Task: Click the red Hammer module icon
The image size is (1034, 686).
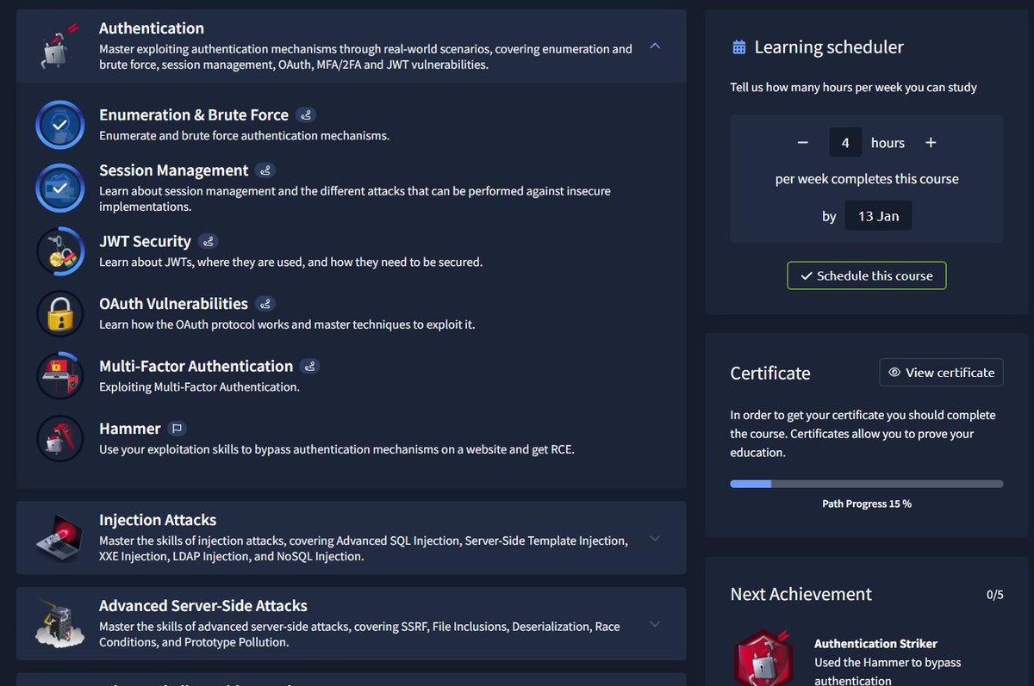Action: coord(59,439)
